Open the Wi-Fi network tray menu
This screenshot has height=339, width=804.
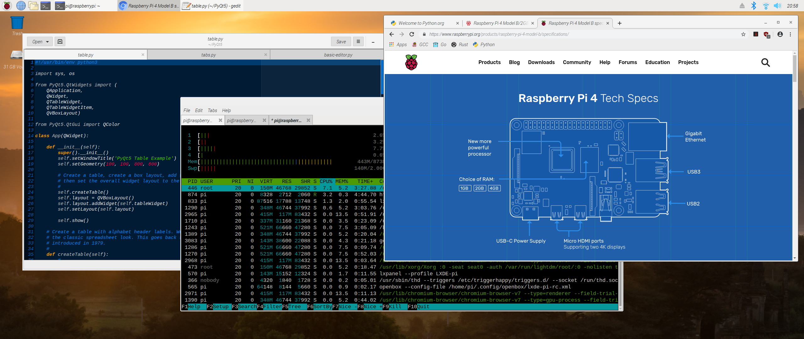click(x=766, y=6)
